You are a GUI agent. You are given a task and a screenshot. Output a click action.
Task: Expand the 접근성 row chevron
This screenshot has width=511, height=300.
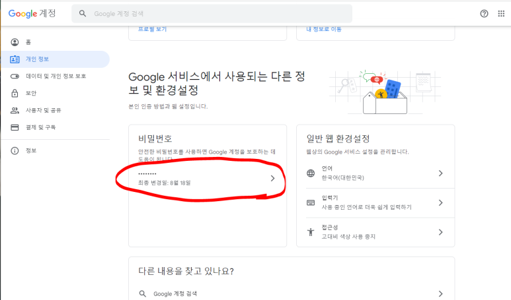[x=441, y=232]
